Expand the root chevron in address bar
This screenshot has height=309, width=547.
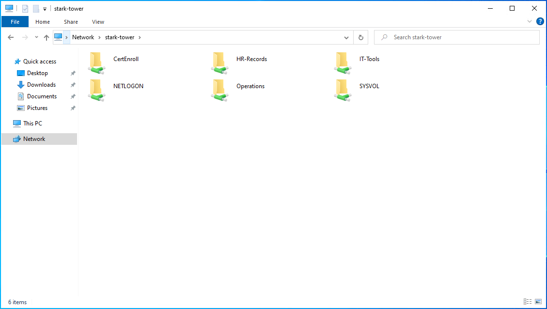tap(66, 37)
